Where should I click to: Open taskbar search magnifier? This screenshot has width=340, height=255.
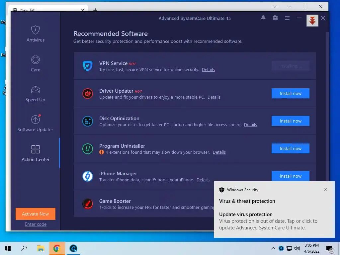coord(24,248)
